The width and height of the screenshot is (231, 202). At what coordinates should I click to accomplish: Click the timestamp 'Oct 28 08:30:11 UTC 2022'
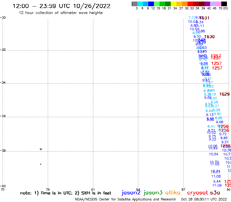(204, 199)
